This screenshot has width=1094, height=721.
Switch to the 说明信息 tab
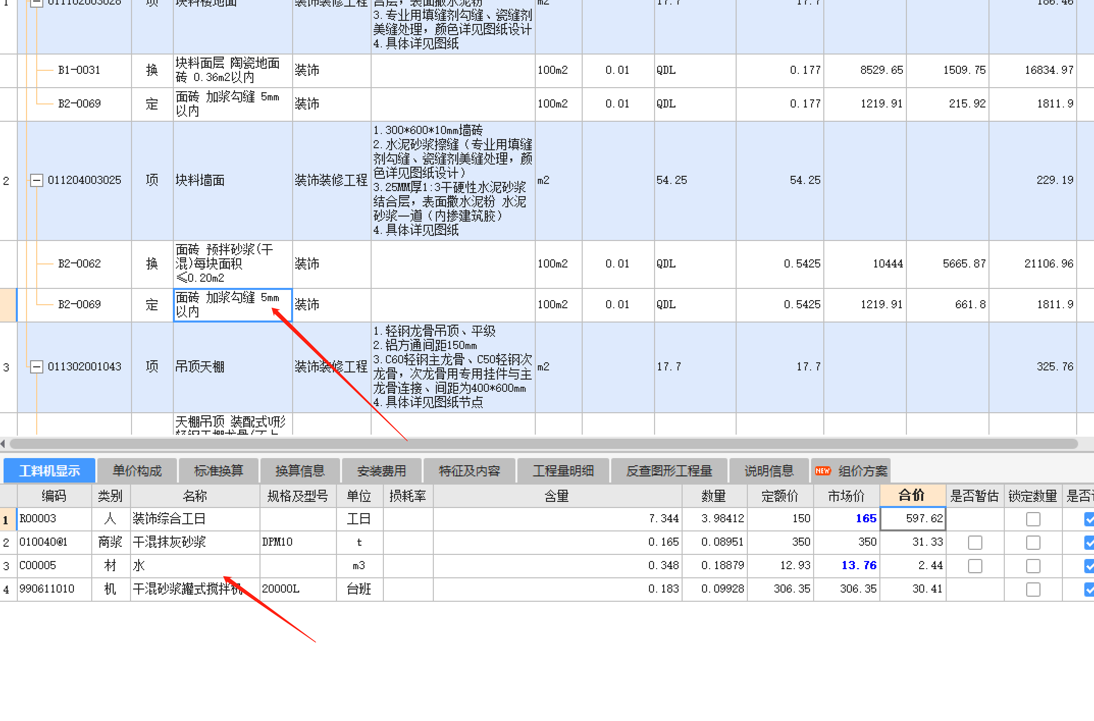769,470
